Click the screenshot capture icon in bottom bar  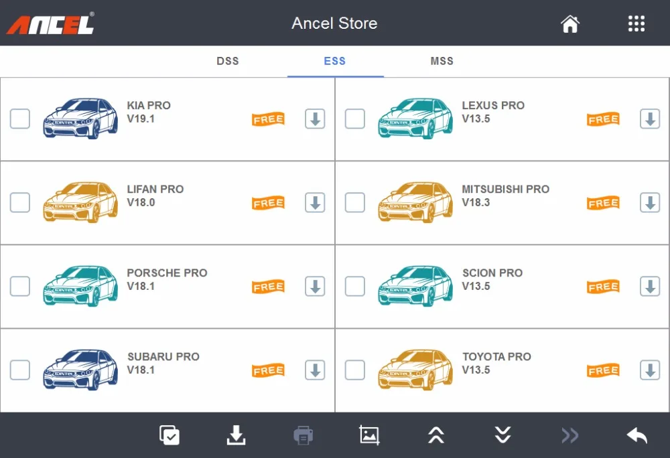[x=369, y=435]
